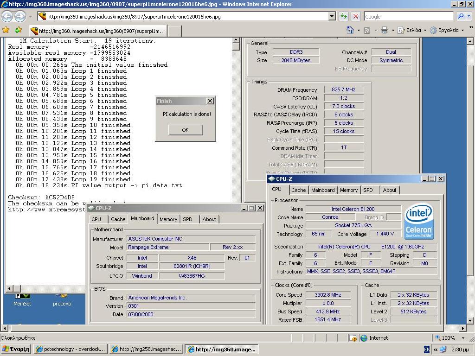Expand toolbar overflow chevron
The height and width of the screenshot is (356, 475).
[x=471, y=27]
